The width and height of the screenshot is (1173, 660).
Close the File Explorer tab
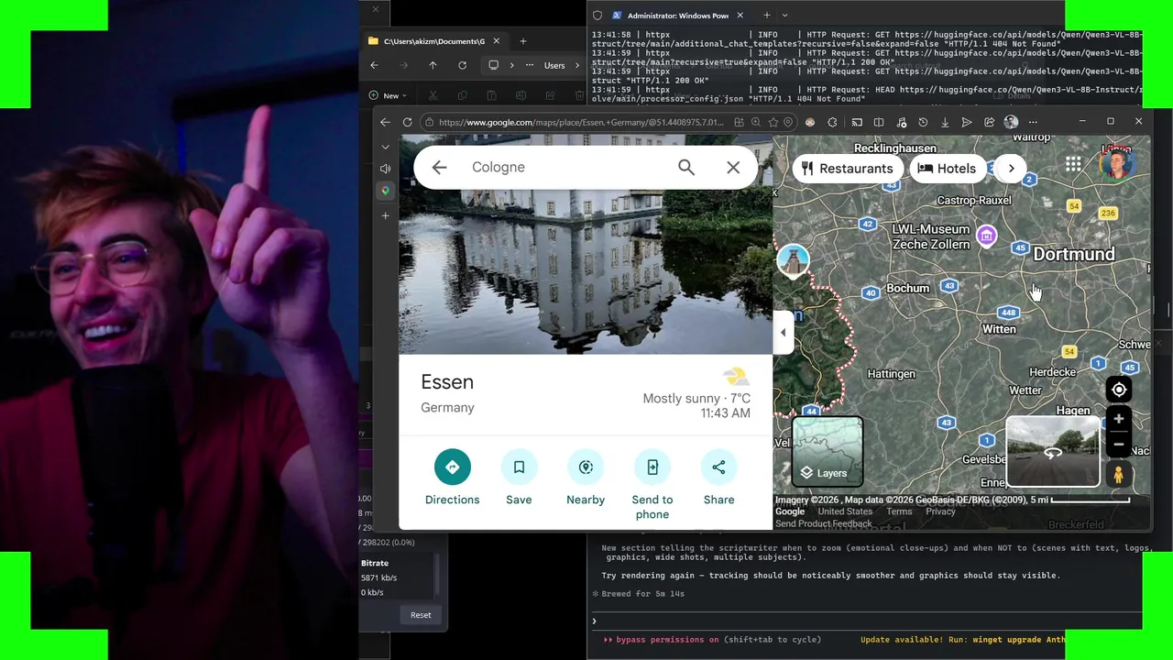click(496, 41)
